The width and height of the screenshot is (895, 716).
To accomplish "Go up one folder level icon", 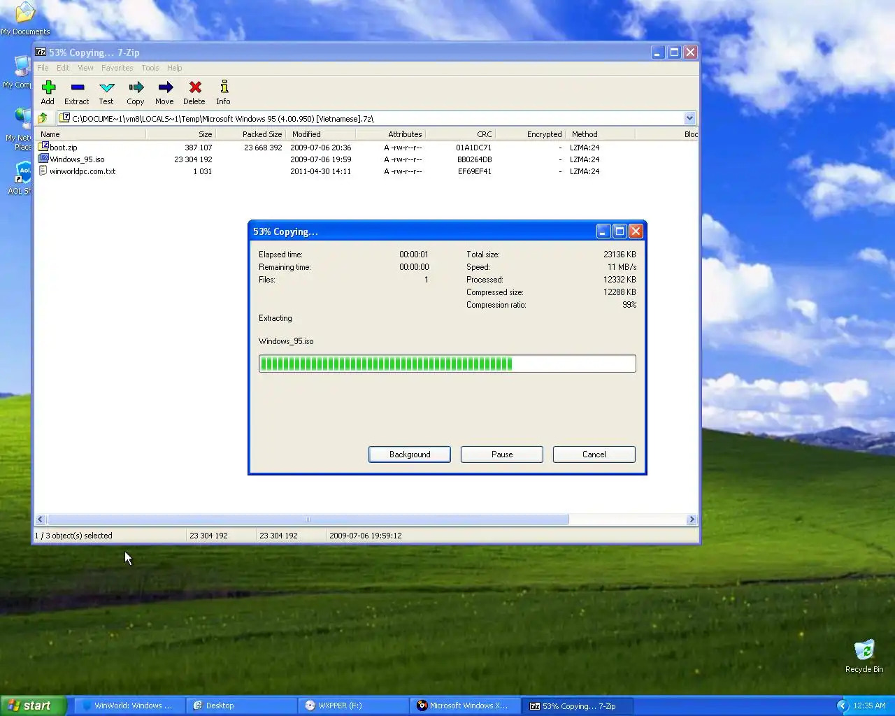I will pos(43,118).
